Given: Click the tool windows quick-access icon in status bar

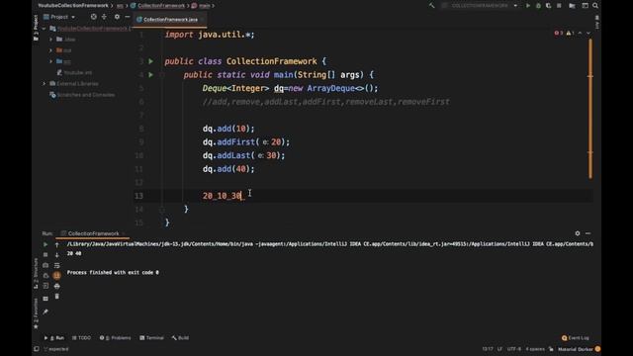Looking at the screenshot, I should pos(37,349).
